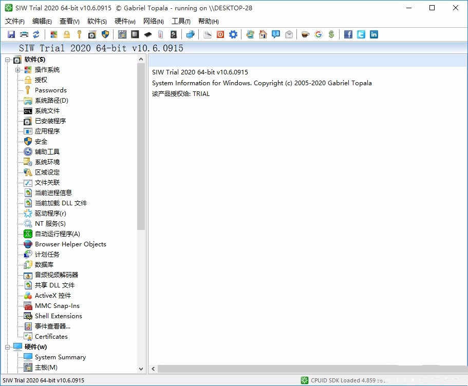The image size is (468, 386).
Task: Click the save floppy disk toolbar icon
Action: (x=11, y=34)
